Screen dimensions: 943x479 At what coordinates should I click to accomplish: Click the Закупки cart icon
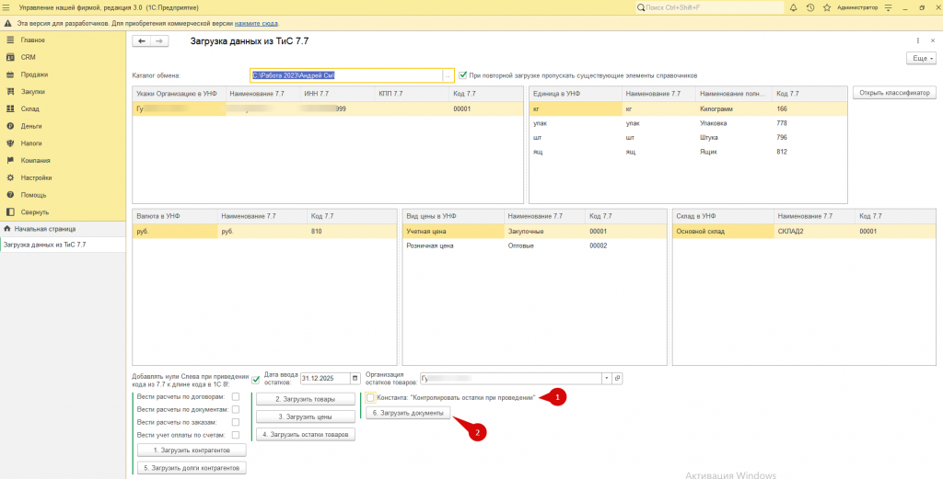click(x=9, y=92)
